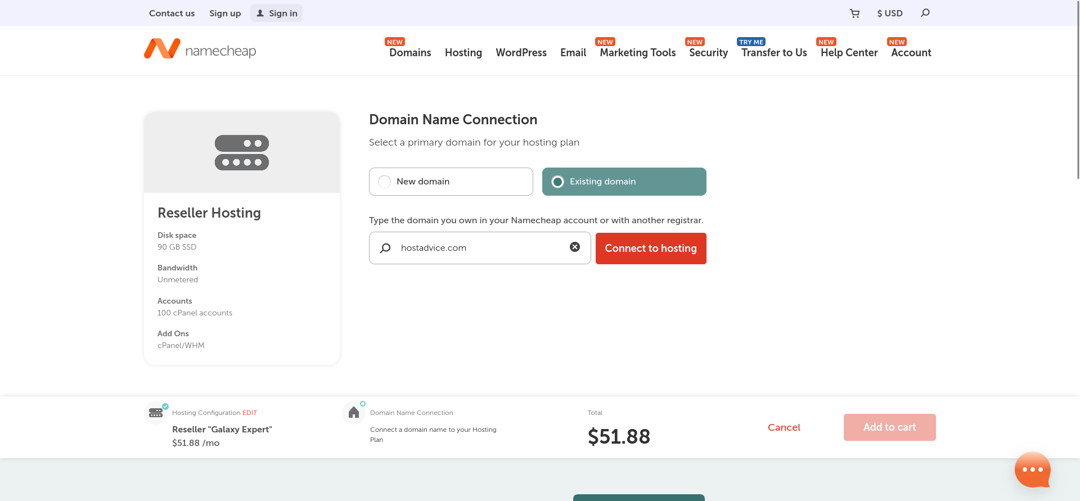This screenshot has width=1080, height=501.
Task: Click the Reseller Hosting server illustration
Action: point(242,152)
